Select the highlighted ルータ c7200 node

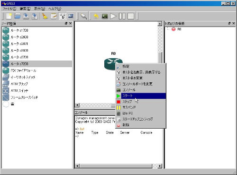coord(37,64)
